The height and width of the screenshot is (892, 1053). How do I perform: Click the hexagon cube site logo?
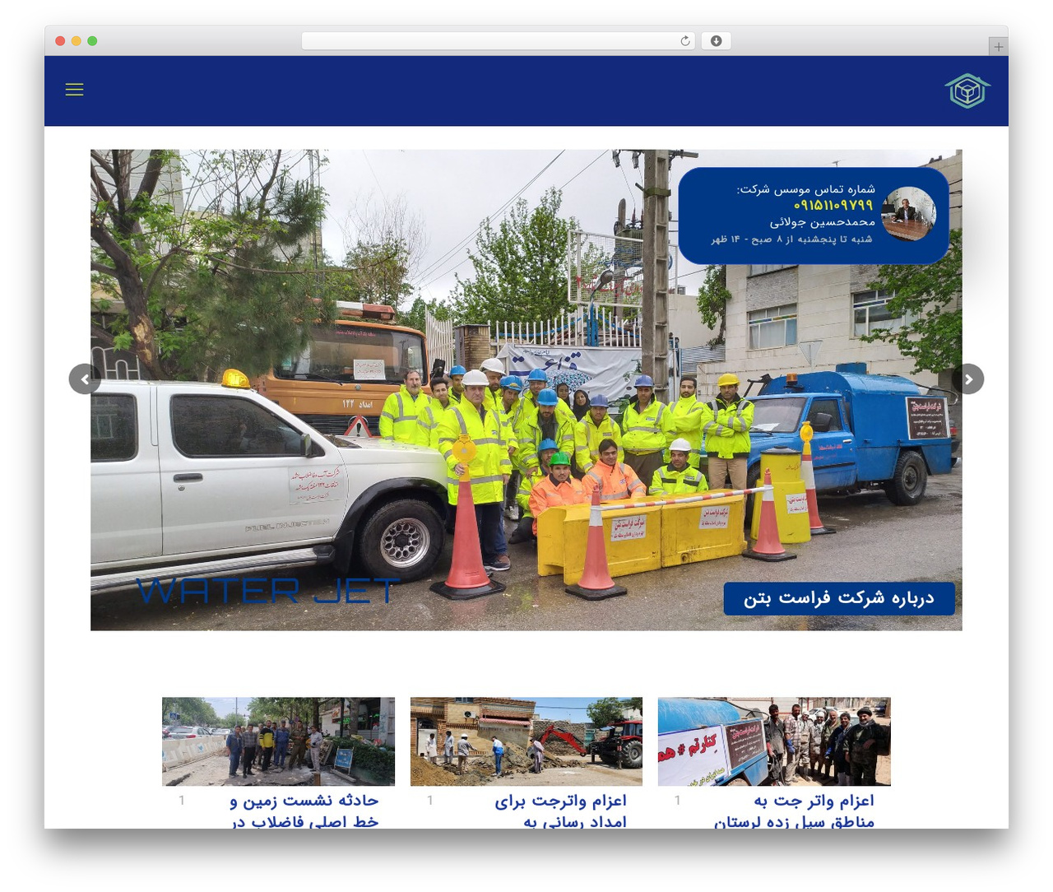coord(967,91)
